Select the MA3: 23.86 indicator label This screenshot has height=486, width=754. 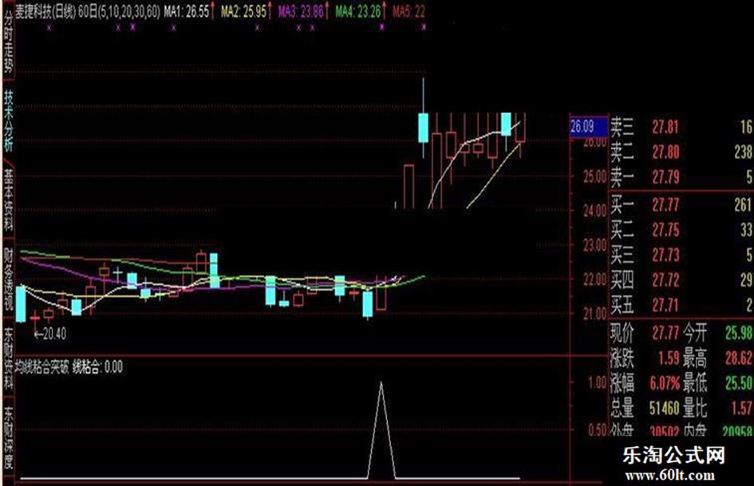tap(301, 11)
